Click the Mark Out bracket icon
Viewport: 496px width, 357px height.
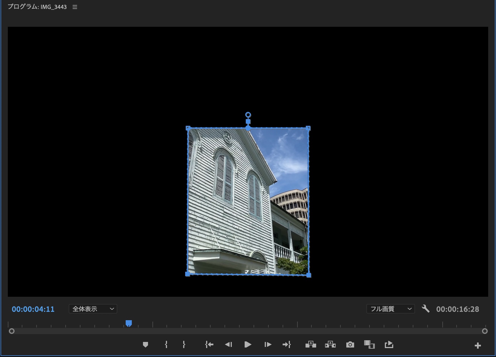(x=184, y=345)
